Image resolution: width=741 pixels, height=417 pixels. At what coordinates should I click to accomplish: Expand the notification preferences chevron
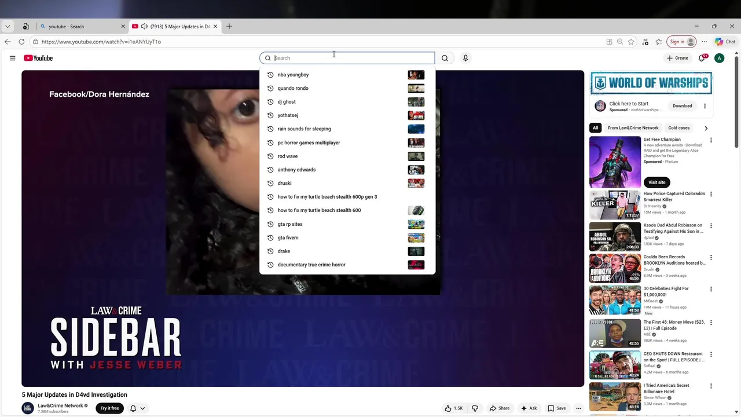[x=142, y=408]
